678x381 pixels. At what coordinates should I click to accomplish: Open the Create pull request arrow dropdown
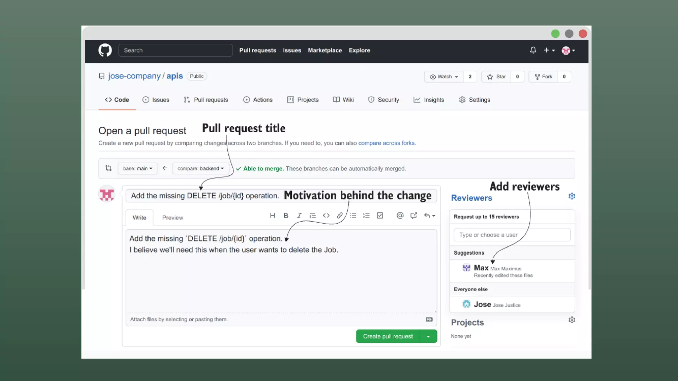tap(428, 336)
